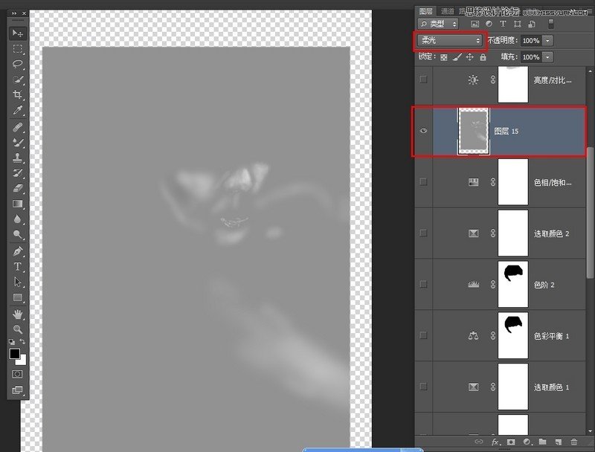
Task: Select the History Brush tool
Action: [17, 173]
